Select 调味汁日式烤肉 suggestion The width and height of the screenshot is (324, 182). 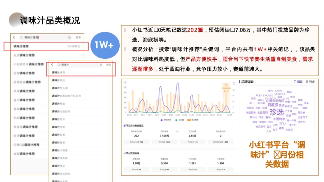[61, 174]
